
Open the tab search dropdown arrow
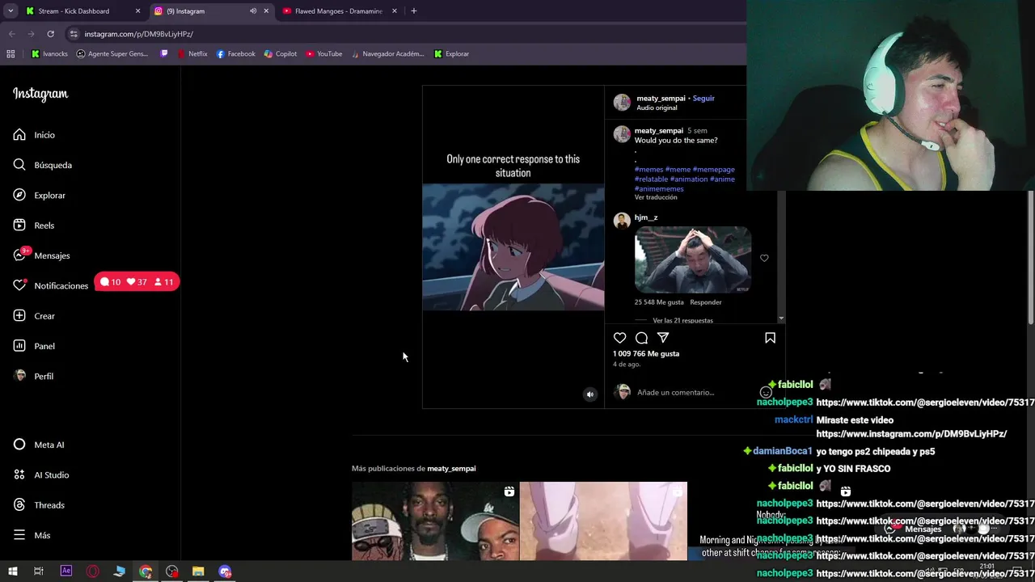11,11
